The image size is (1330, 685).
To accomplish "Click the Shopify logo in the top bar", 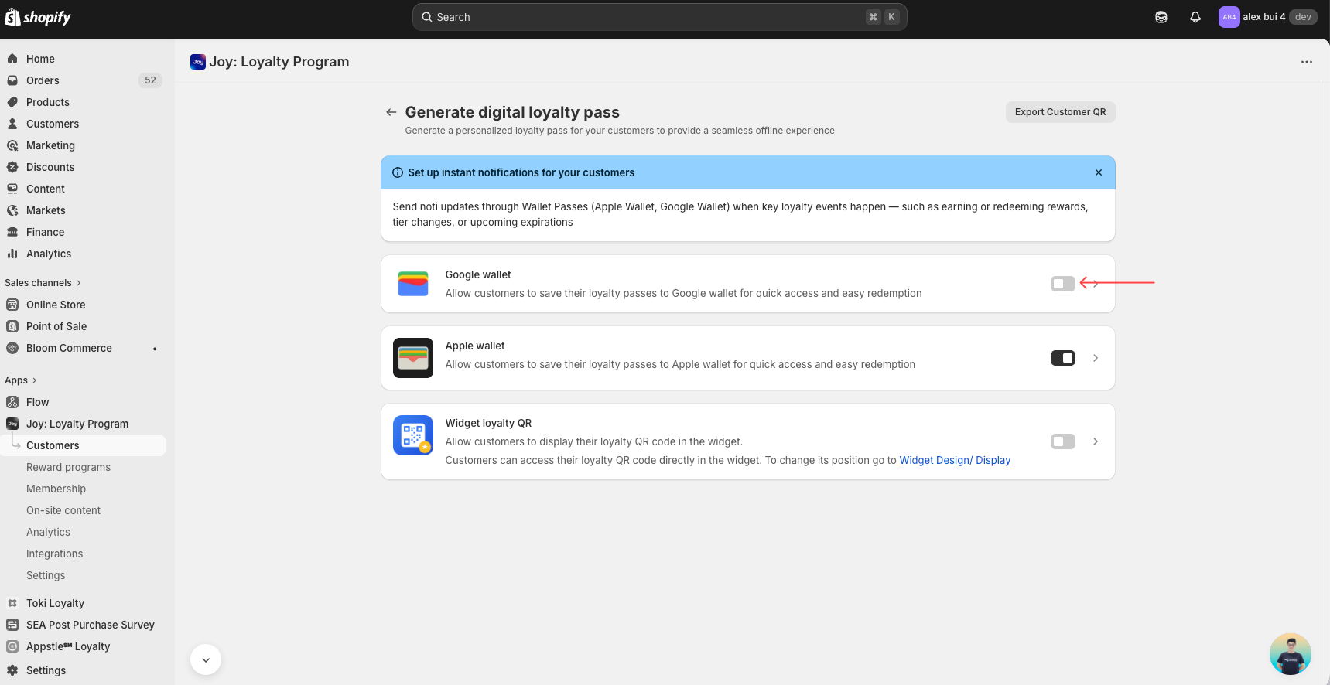I will pos(38,17).
